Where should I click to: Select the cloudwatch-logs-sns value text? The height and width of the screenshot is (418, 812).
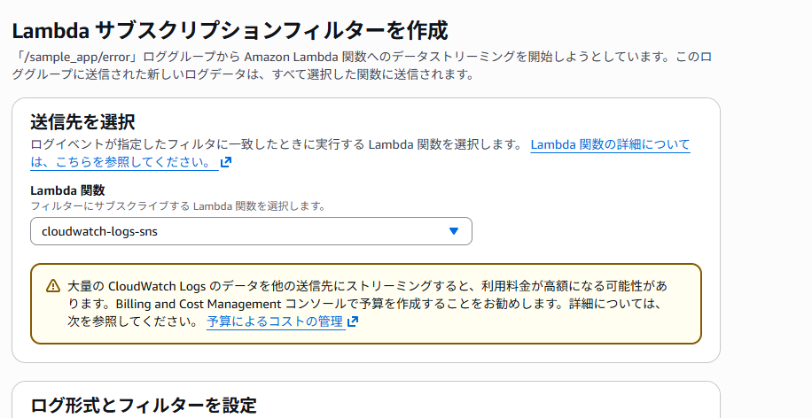pyautogui.click(x=99, y=232)
